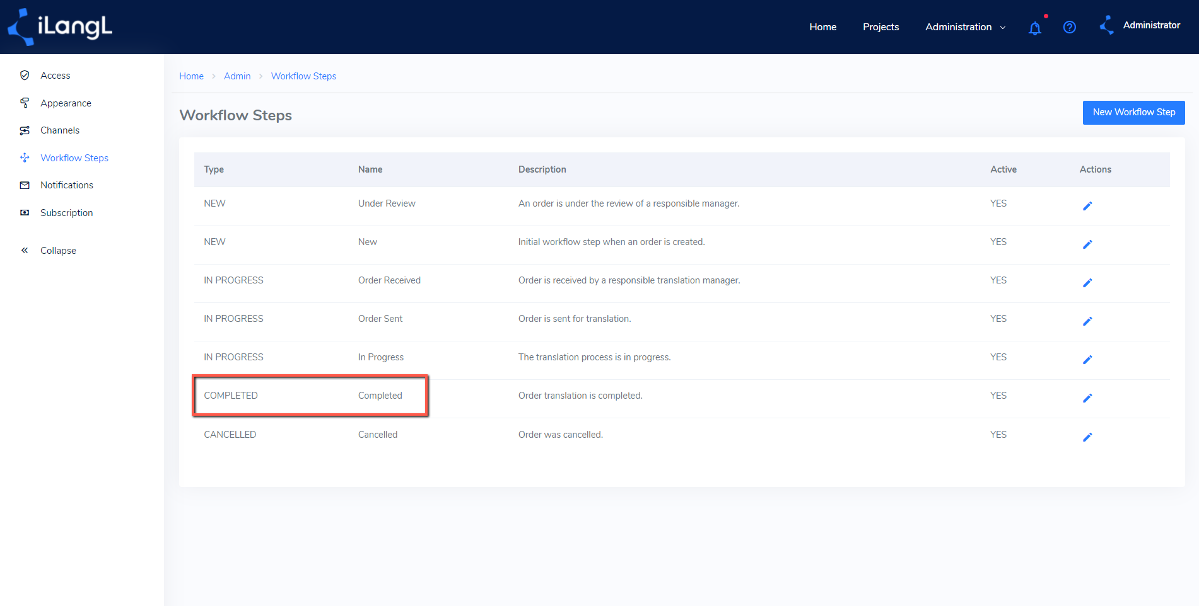Edit the Cancelled workflow step

coord(1087,437)
